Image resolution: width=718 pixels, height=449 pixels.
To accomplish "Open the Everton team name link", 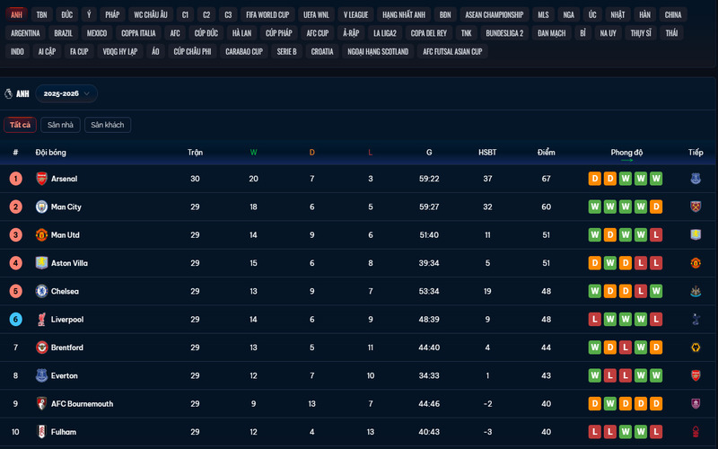I will point(65,375).
